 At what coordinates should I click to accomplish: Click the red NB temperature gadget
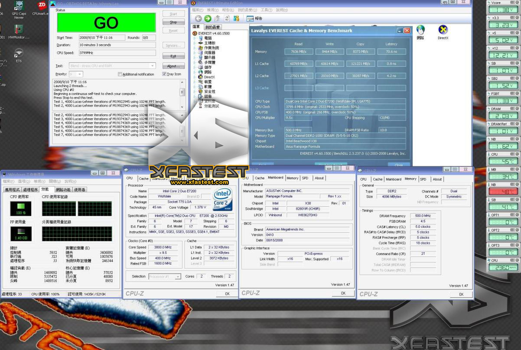click(503, 189)
